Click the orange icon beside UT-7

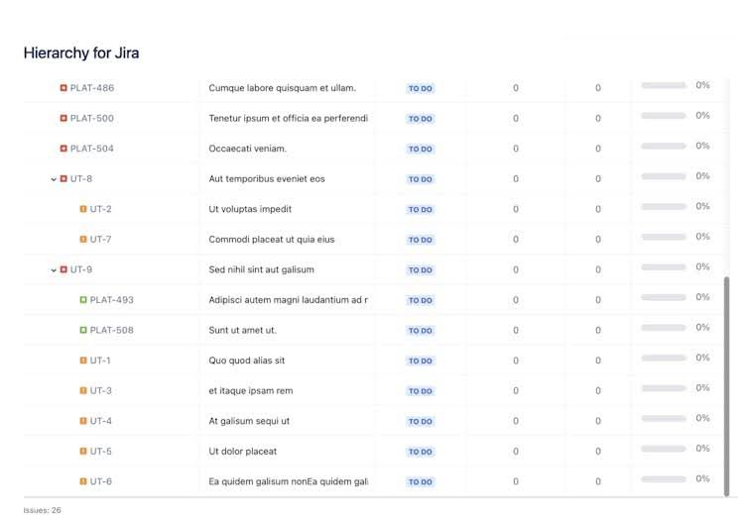83,240
